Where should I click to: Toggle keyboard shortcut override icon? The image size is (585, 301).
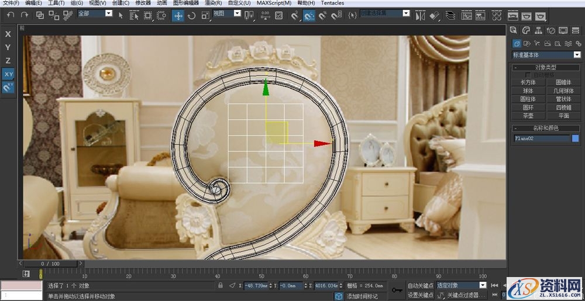[278, 15]
